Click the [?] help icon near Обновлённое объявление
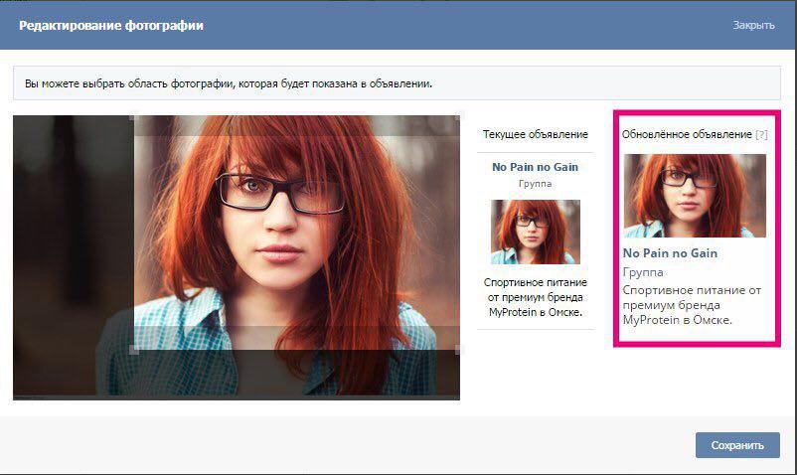The image size is (797, 475). [x=761, y=134]
